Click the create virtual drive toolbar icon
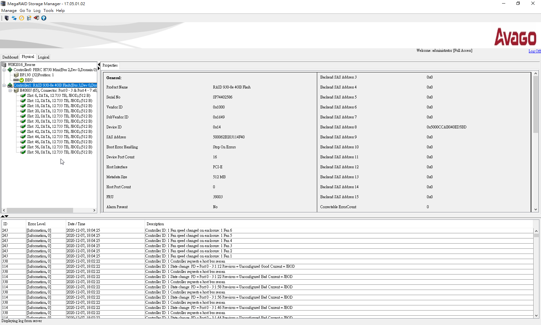This screenshot has width=541, height=325. (29, 18)
